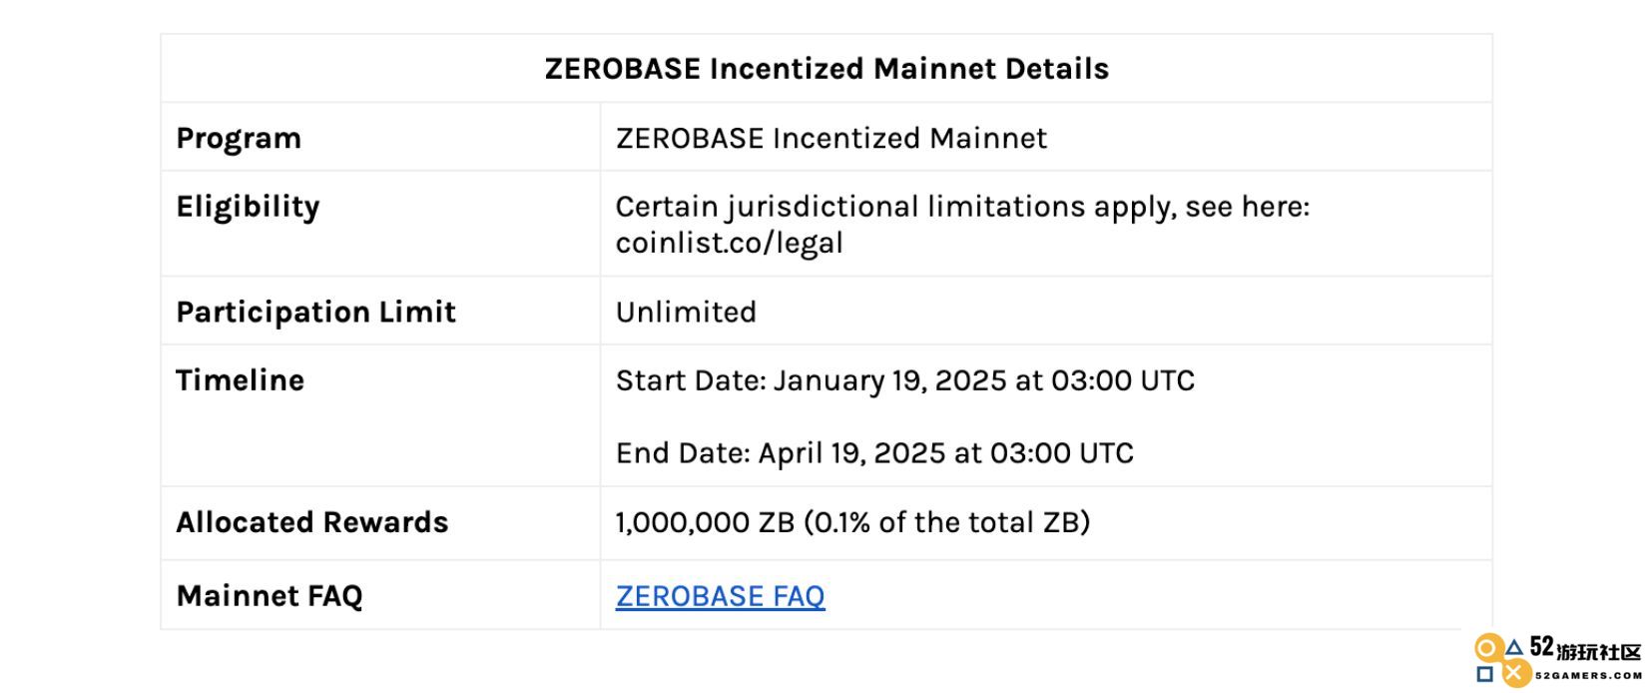Image resolution: width=1651 pixels, height=693 pixels.
Task: Click the blue square symbol in watermark
Action: [1485, 674]
